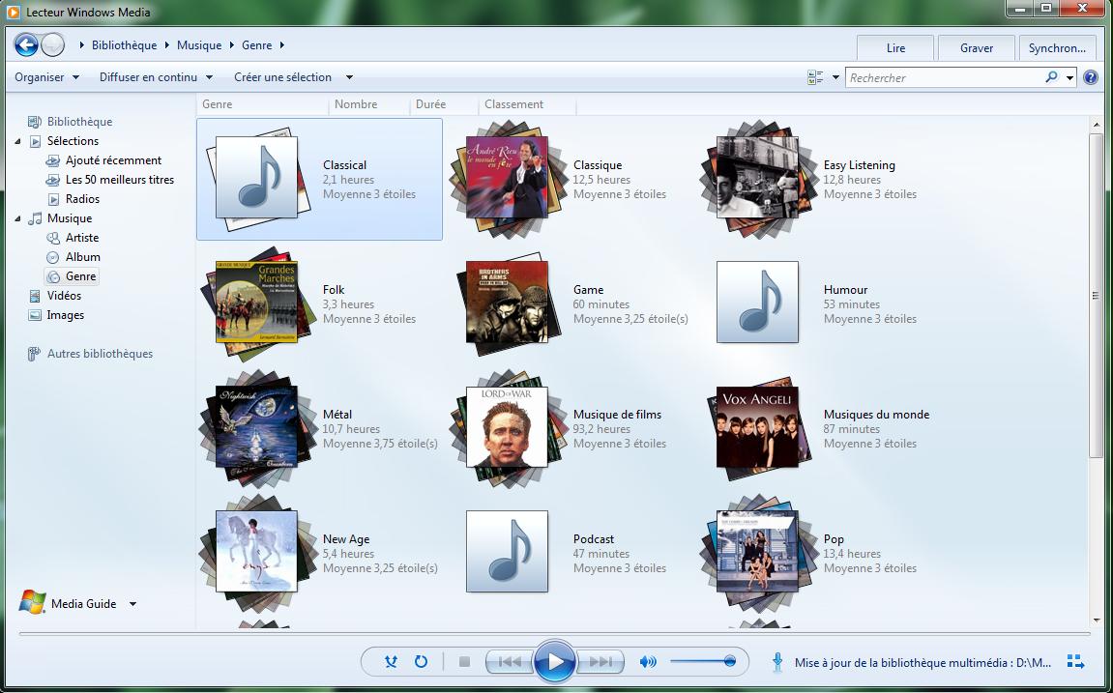
Task: Open the Help question mark icon
Action: click(x=1091, y=78)
